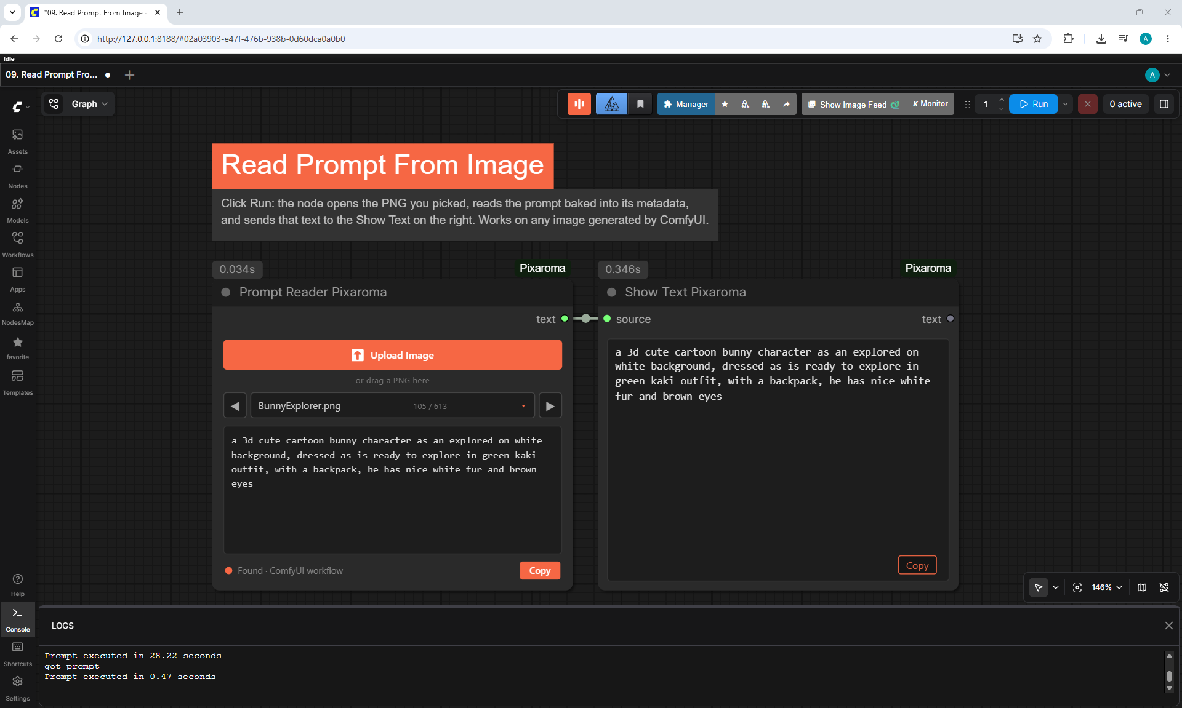Close the browser tab Read Prompt From Image
Viewport: 1182px width, 708px height.
158,12
